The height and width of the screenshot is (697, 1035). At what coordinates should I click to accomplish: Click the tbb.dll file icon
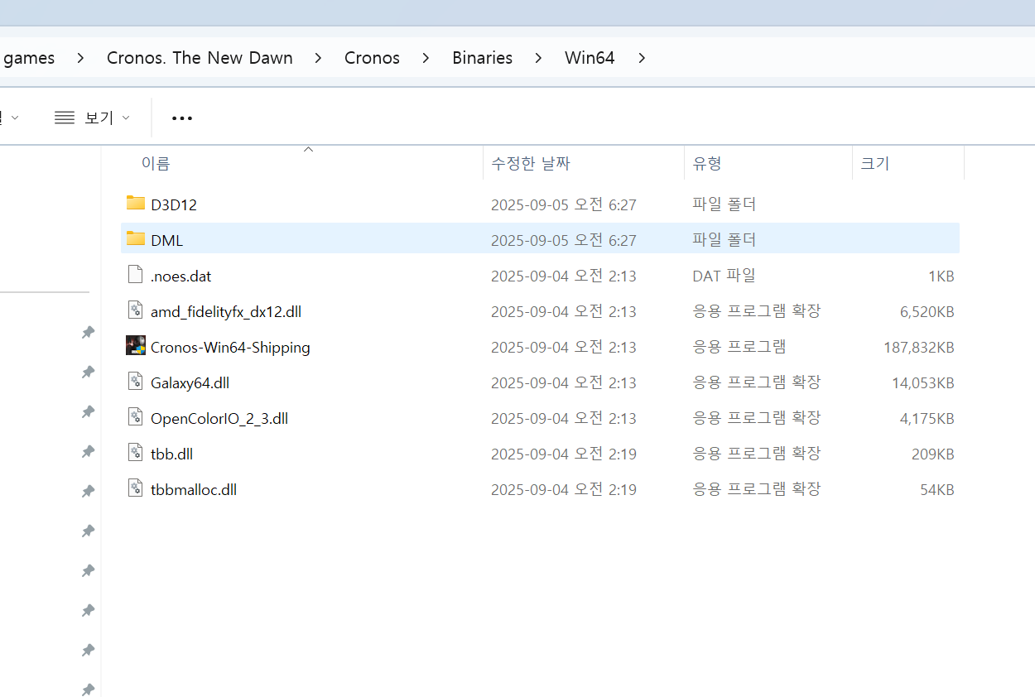136,453
